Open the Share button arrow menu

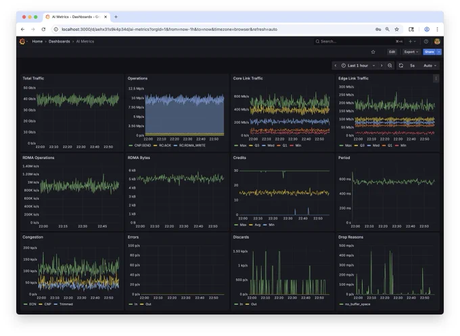439,52
